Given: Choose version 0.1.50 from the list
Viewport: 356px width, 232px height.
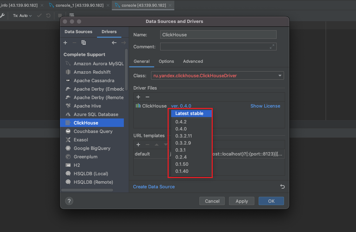Looking at the screenshot, I should (x=191, y=164).
